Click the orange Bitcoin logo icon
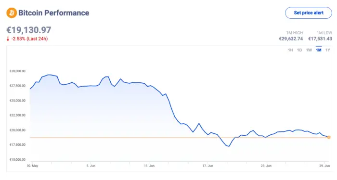This screenshot has width=337, height=180. tap(12, 13)
